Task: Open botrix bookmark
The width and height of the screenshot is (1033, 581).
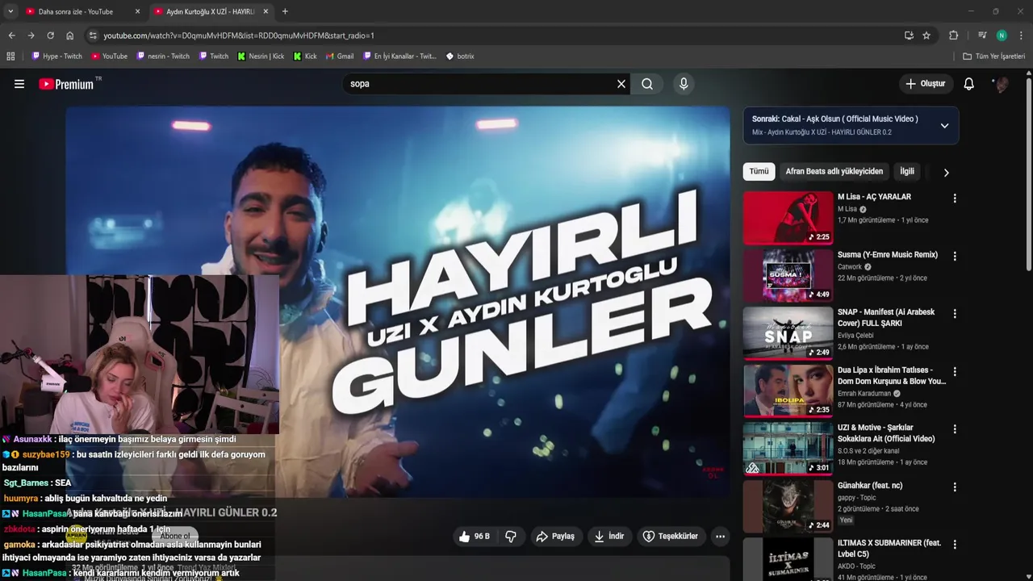Action: 460,56
